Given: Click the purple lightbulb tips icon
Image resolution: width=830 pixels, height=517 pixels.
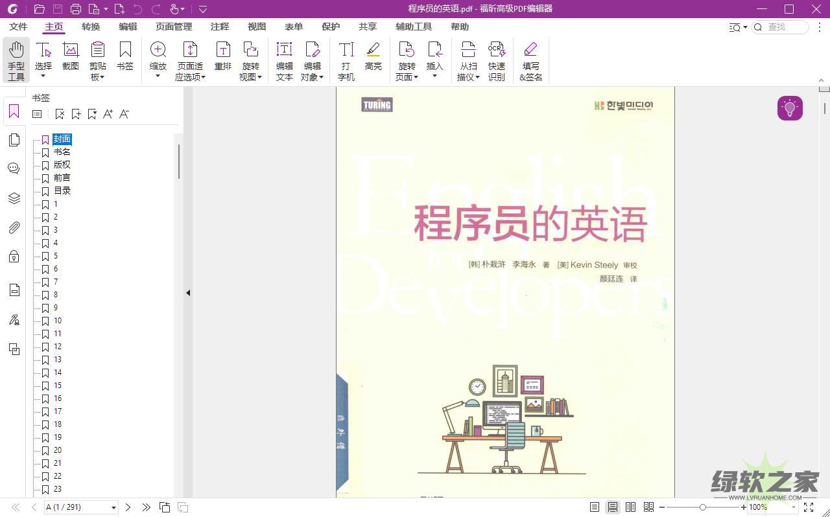Looking at the screenshot, I should [x=790, y=108].
